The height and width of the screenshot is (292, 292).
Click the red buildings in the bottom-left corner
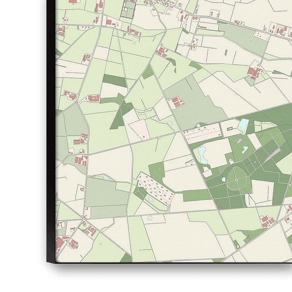coord(63,243)
